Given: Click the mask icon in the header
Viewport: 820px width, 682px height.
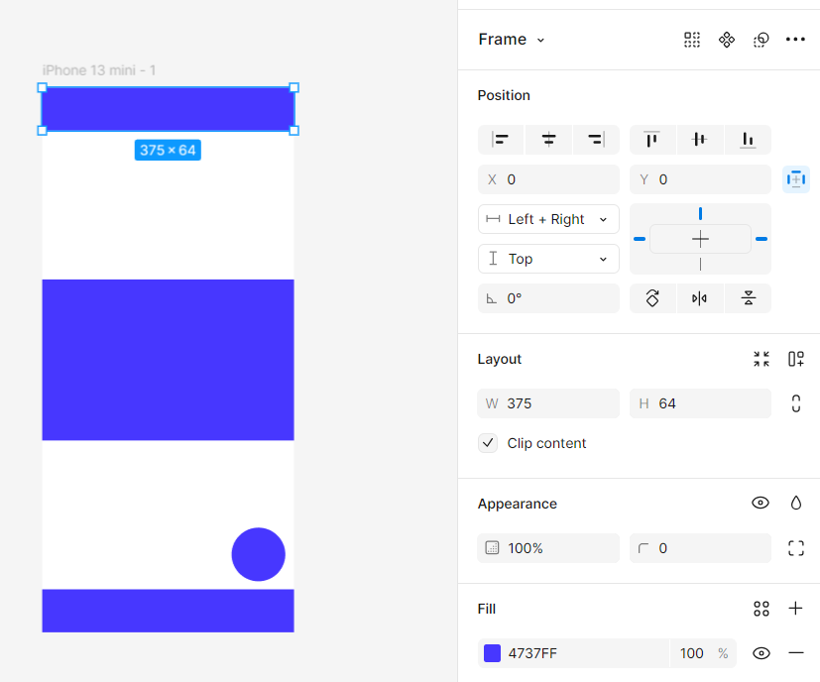Looking at the screenshot, I should pyautogui.click(x=761, y=40).
